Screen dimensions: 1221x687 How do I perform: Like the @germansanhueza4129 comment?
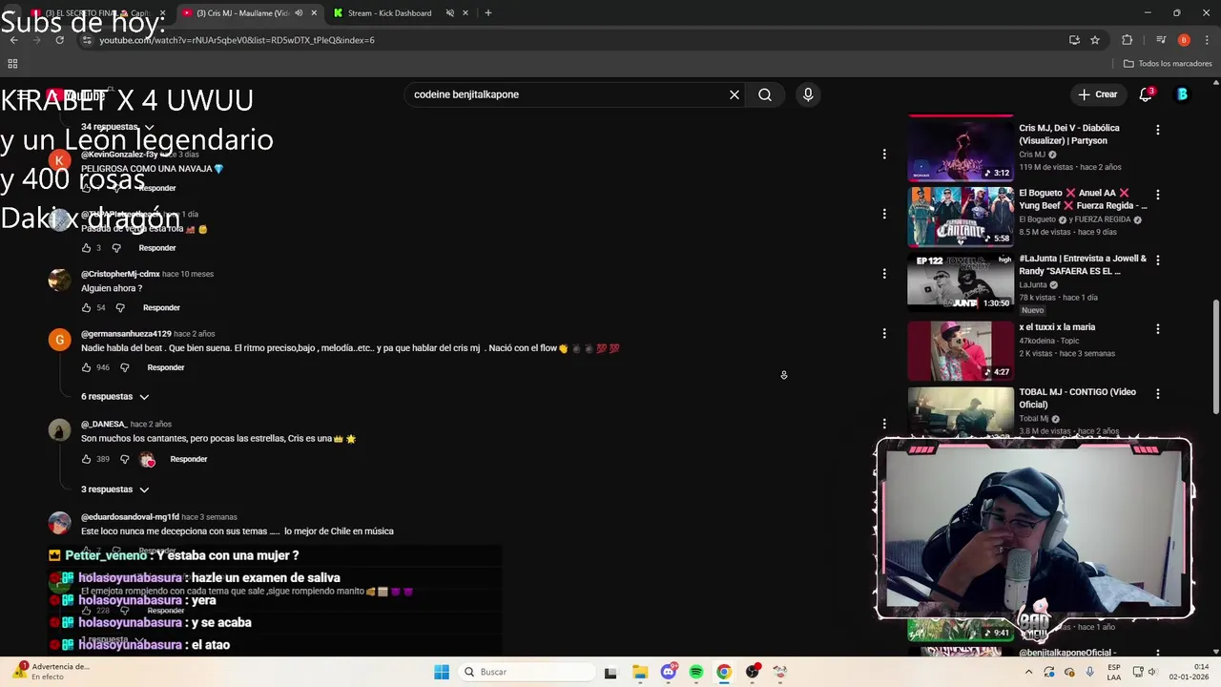[86, 367]
